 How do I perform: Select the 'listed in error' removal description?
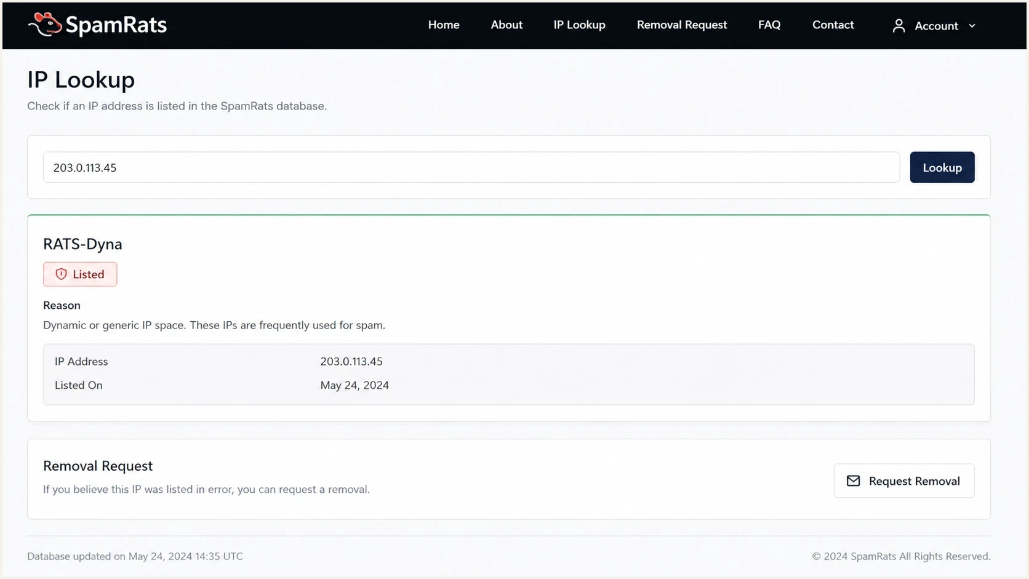click(x=206, y=489)
